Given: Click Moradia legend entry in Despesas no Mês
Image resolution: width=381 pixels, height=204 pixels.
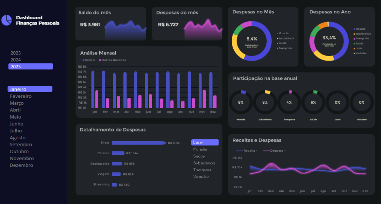Looking at the screenshot, I should click(283, 33).
